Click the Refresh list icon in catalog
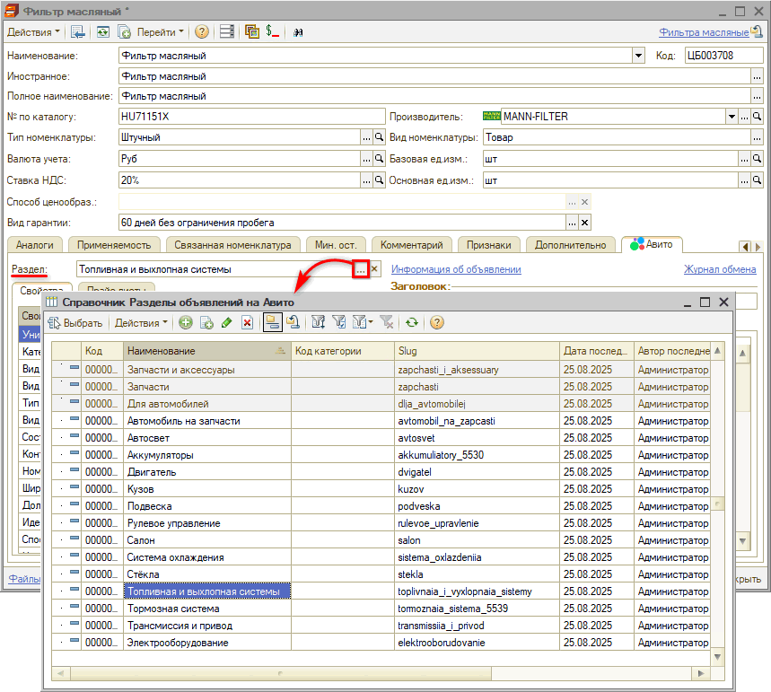 pyautogui.click(x=412, y=322)
